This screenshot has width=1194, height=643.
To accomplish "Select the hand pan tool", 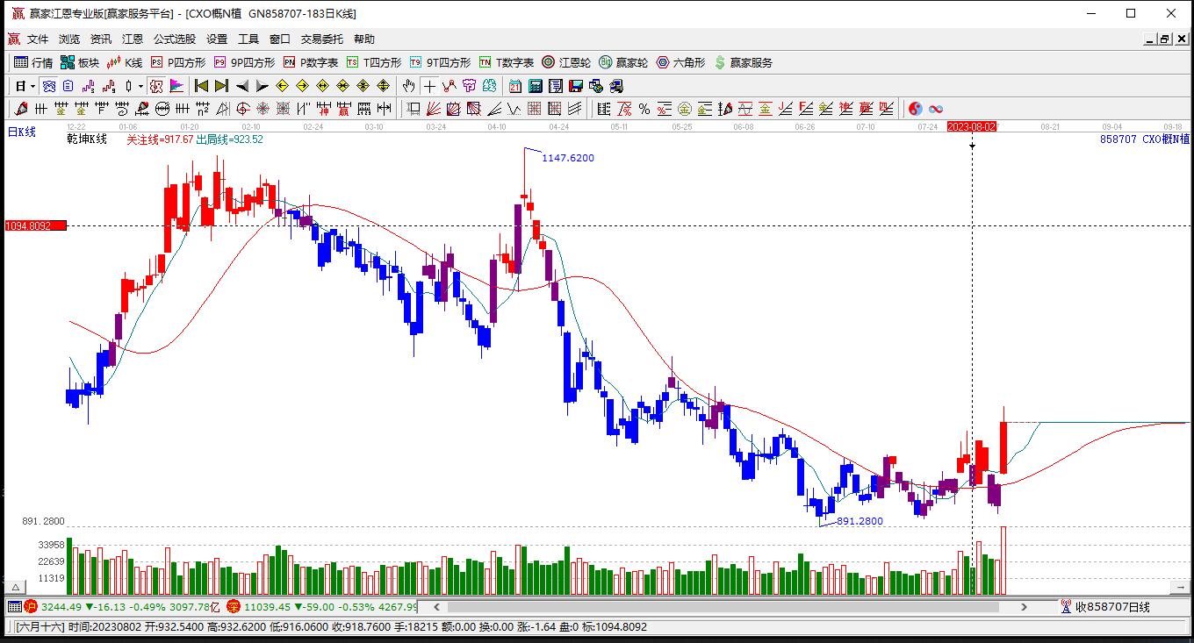I will click(408, 86).
